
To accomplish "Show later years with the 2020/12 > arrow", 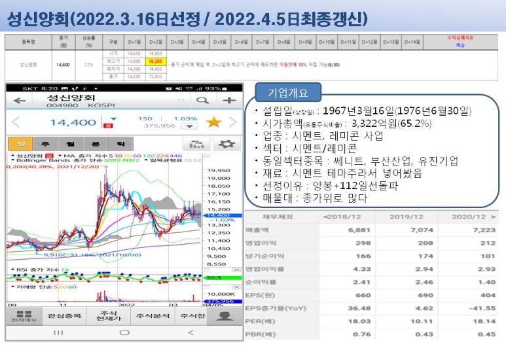I will pyautogui.click(x=474, y=217).
